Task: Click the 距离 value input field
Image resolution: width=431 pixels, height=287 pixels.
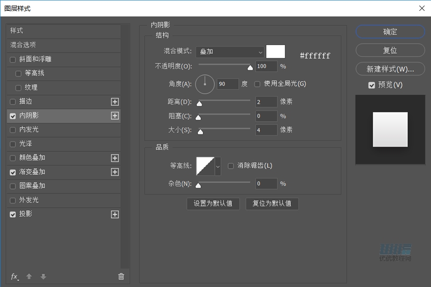Action: 266,102
